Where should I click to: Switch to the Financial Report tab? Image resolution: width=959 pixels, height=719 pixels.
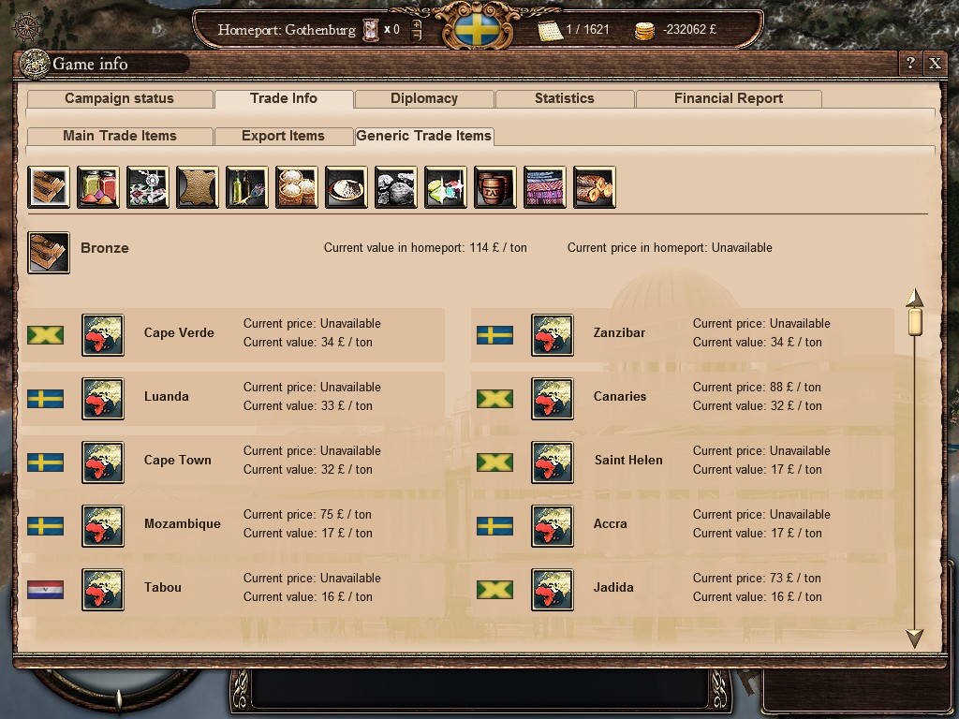click(x=729, y=98)
